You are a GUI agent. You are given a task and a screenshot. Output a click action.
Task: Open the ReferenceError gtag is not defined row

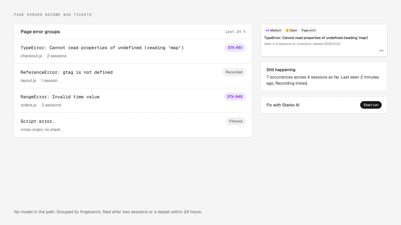click(133, 76)
